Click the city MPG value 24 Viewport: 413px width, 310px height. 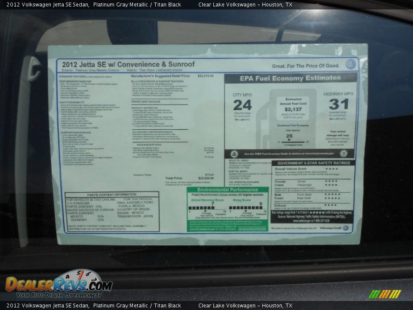point(242,105)
